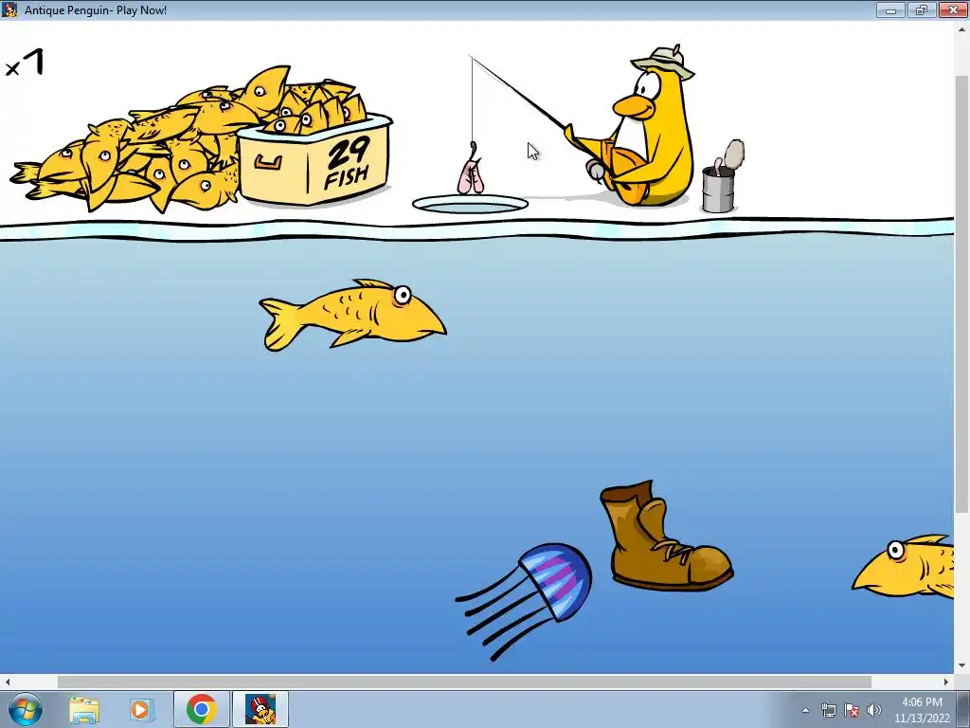Restore down the Antique Penguin window

[x=922, y=9]
